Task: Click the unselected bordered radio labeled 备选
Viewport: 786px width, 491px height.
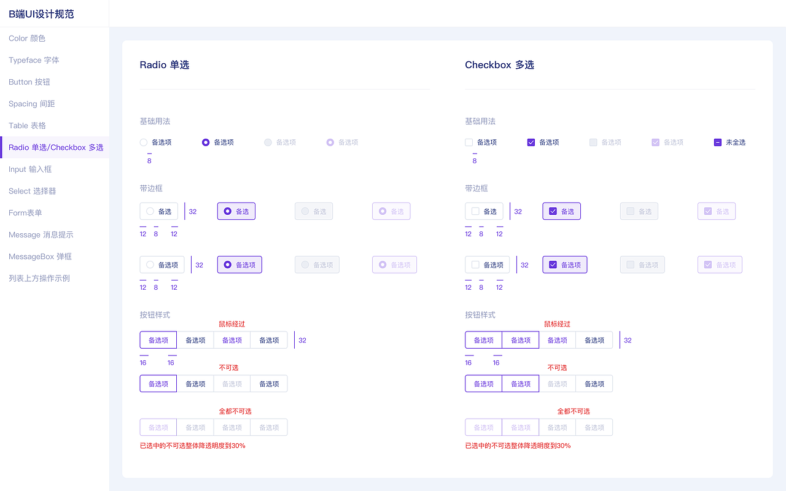Action: (x=158, y=211)
